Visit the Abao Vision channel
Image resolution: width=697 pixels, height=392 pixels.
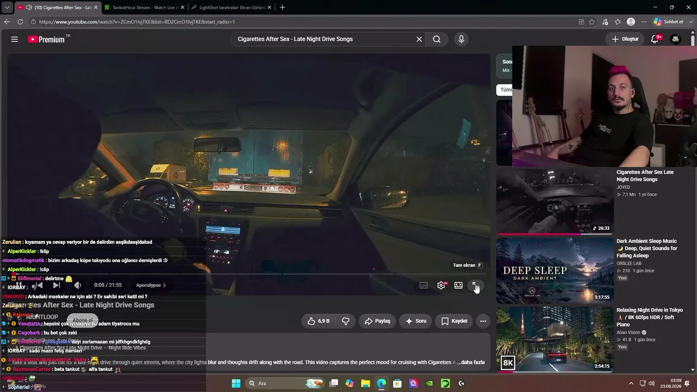coord(629,333)
